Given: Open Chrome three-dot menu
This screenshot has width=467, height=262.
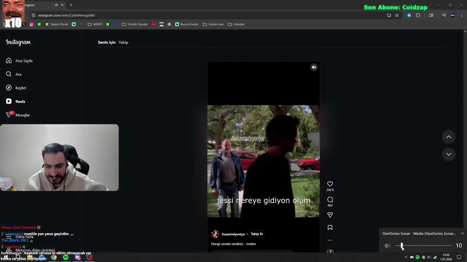Looking at the screenshot, I should (462, 15).
